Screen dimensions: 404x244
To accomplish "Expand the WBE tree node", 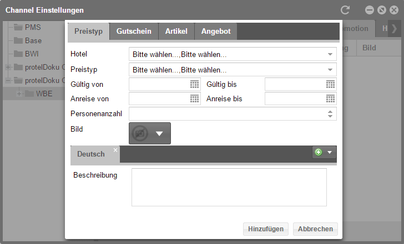I will [x=19, y=94].
